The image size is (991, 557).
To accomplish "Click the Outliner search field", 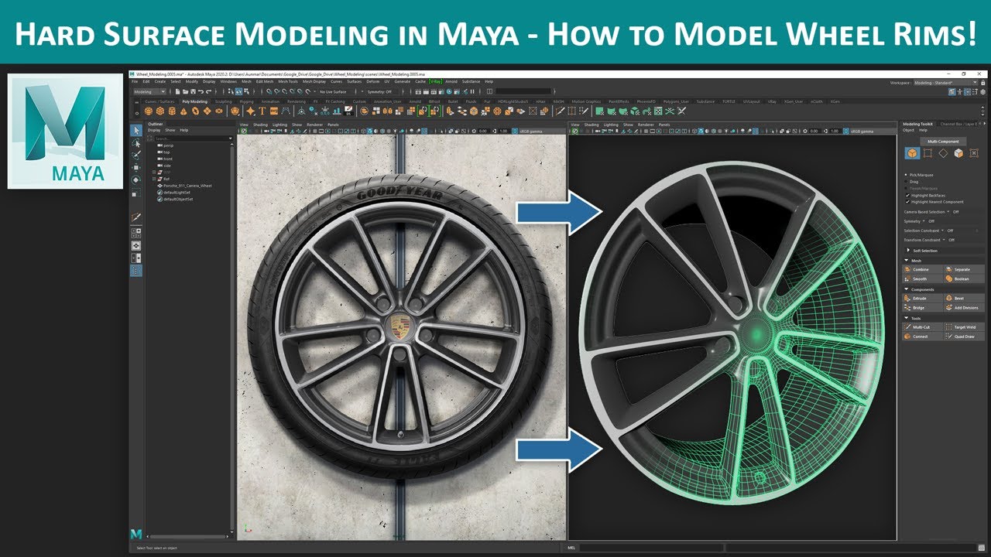I will [x=194, y=138].
